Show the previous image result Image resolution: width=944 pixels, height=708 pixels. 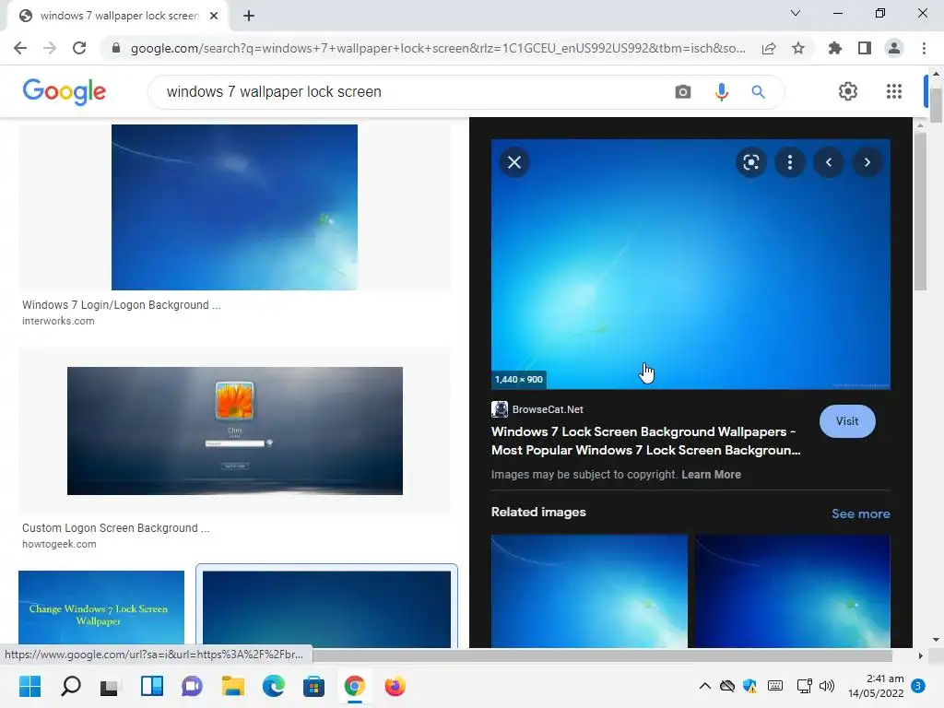[829, 162]
